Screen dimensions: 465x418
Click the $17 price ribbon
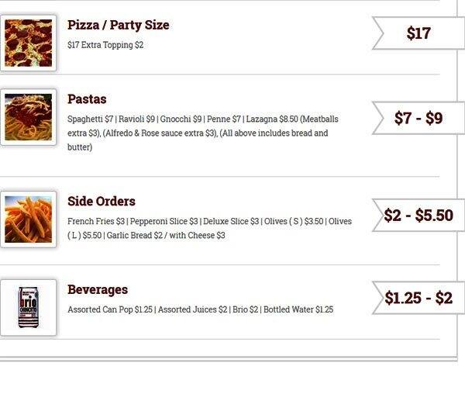[418, 33]
